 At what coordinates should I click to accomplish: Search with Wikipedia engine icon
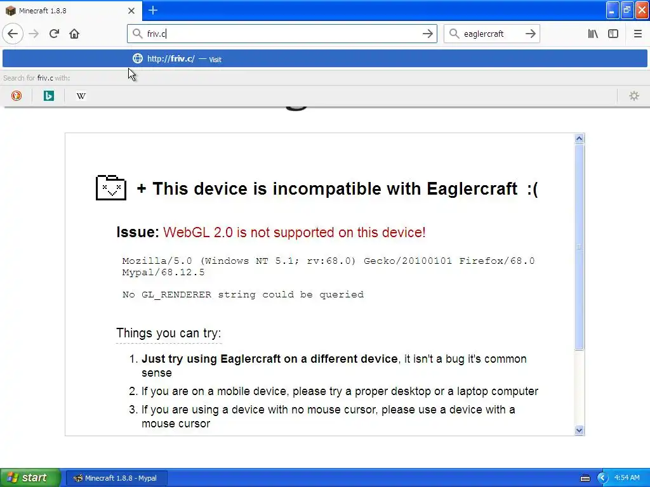(x=81, y=96)
